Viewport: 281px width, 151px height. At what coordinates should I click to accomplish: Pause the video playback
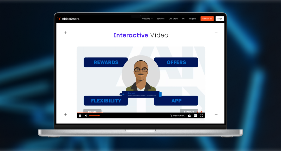(x=80, y=115)
